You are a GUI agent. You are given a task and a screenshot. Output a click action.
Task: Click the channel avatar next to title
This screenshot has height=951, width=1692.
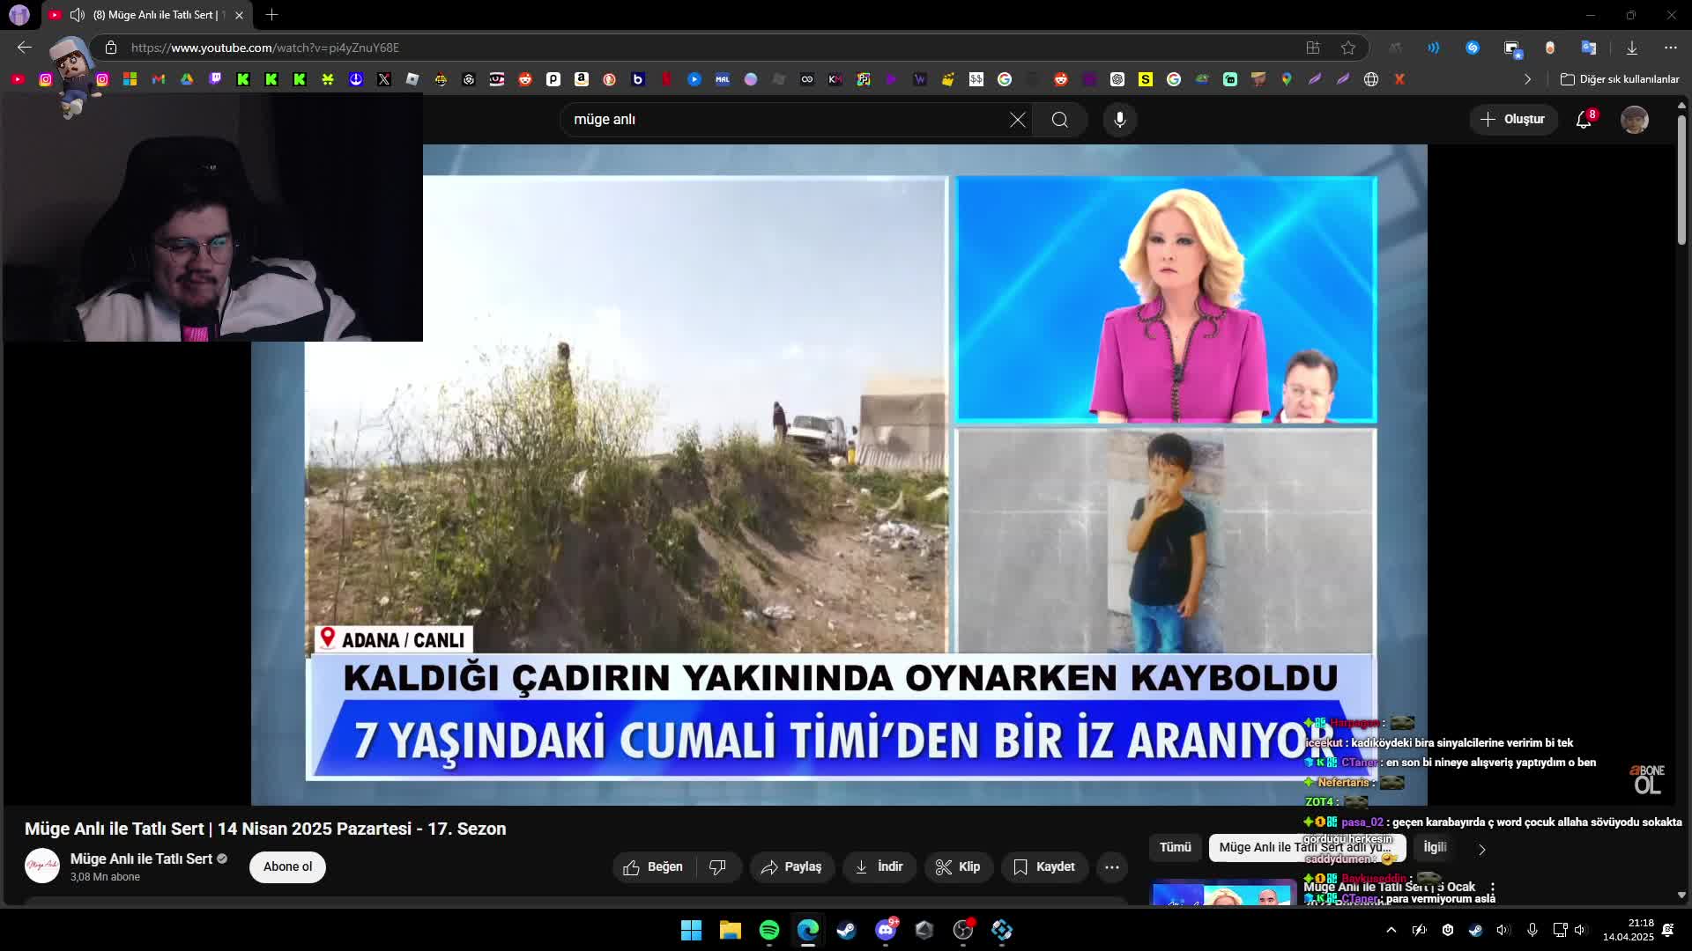[42, 866]
